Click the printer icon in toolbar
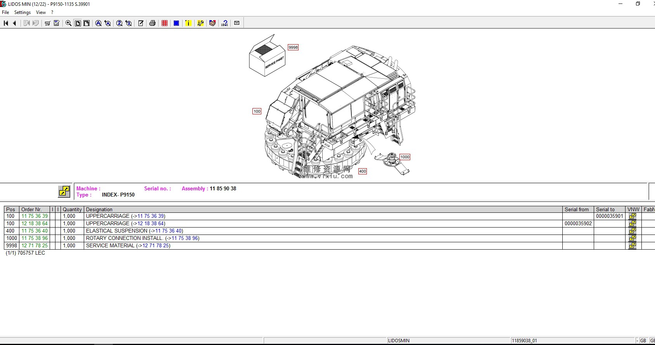655x345 pixels. click(152, 23)
